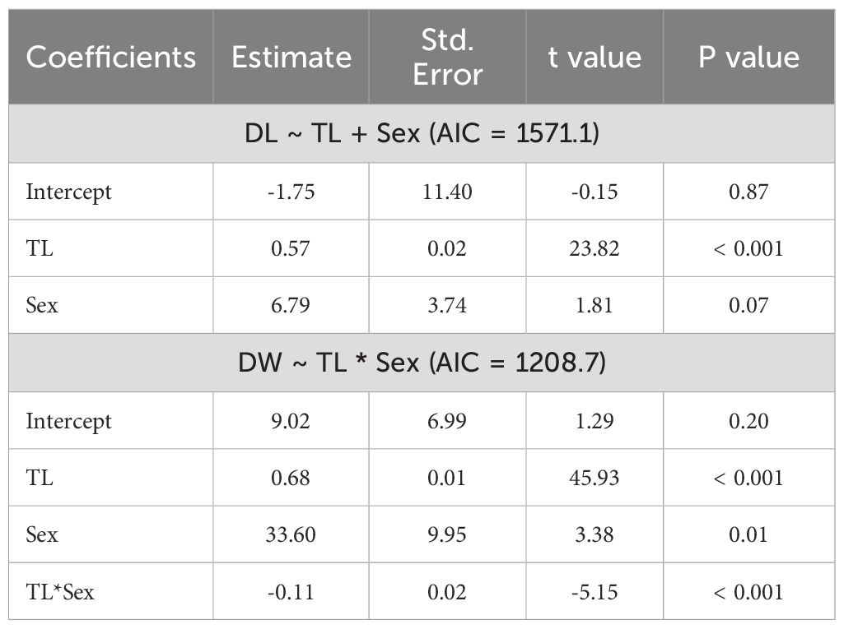
Task: Select the P value column header
Action: (750, 57)
